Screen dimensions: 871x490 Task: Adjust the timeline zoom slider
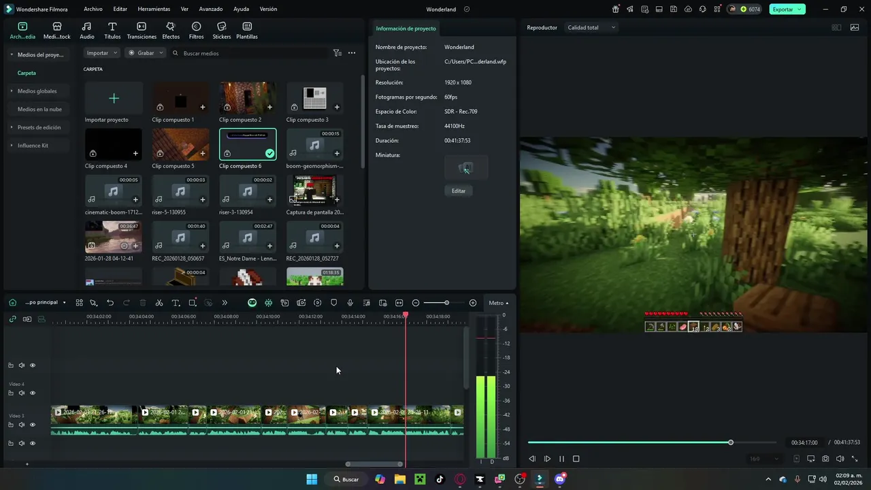(446, 303)
